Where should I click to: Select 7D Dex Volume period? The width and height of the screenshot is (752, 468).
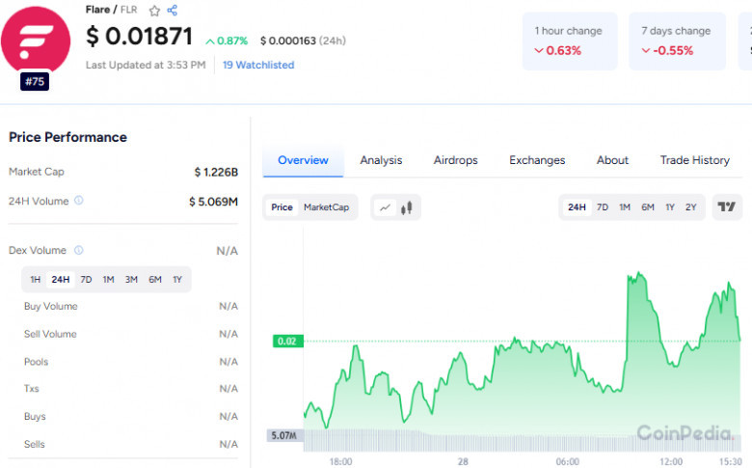click(x=86, y=280)
